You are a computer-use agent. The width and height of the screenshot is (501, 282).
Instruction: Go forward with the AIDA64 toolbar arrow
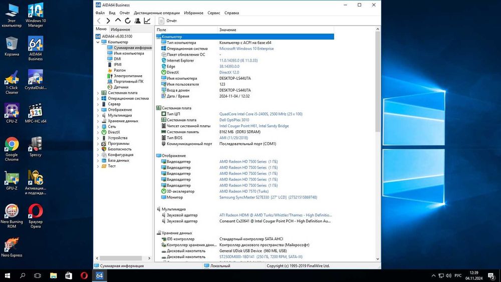[x=108, y=21]
